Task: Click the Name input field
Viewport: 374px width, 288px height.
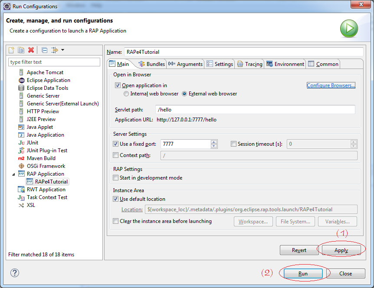Action: coord(244,52)
